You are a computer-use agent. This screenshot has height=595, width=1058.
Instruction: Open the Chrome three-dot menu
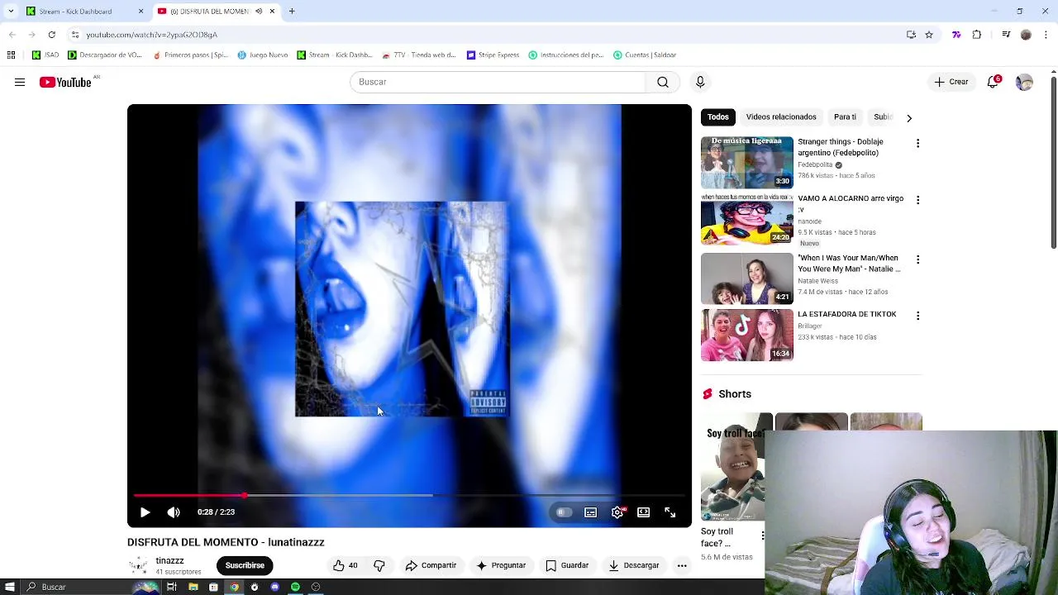coord(1046,35)
